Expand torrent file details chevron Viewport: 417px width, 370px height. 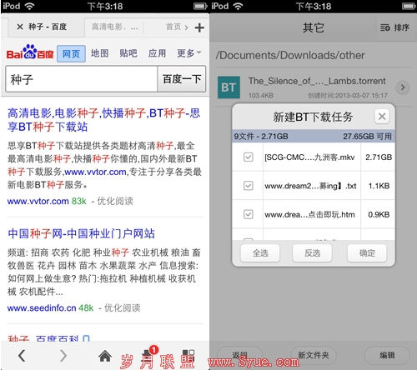tap(403, 87)
